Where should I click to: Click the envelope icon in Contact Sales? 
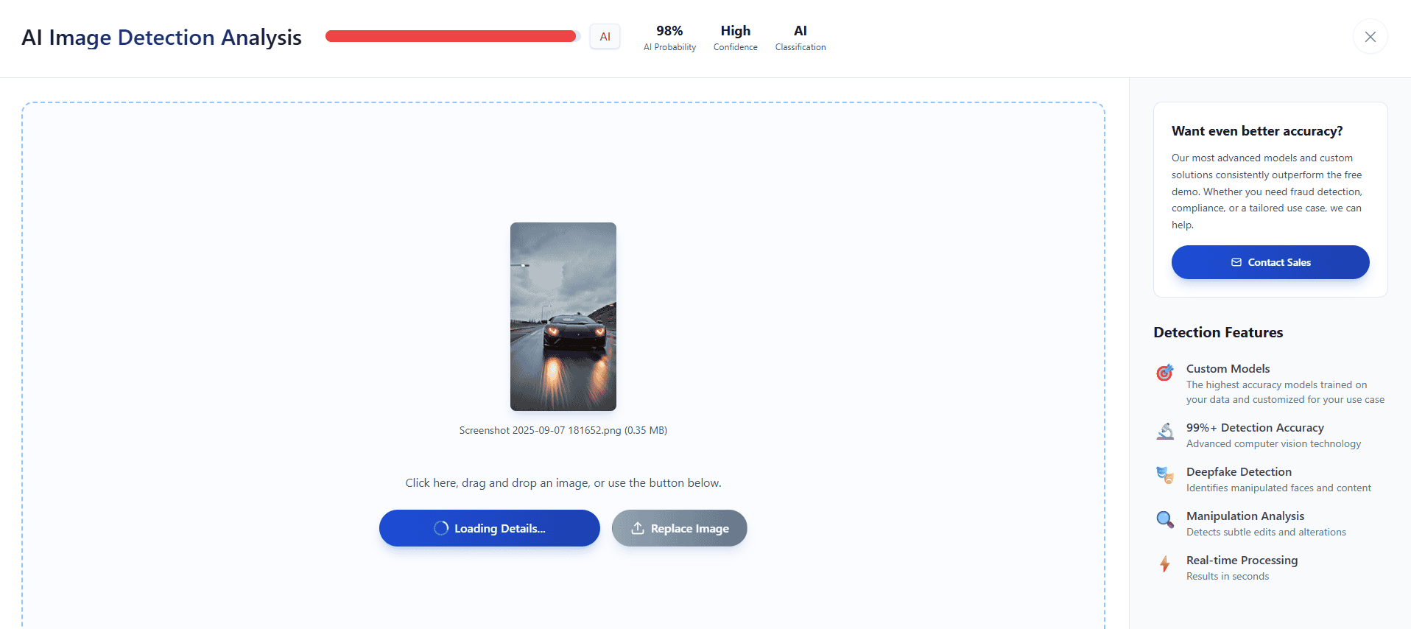point(1236,262)
